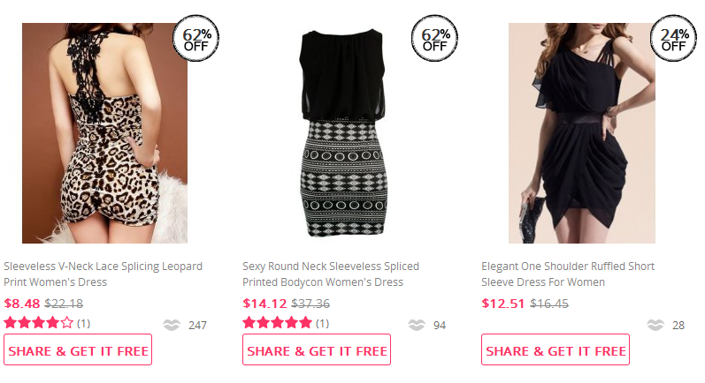The height and width of the screenshot is (383, 705).
Task: Click five-star rating of bodycon dress
Action: coord(277,323)
